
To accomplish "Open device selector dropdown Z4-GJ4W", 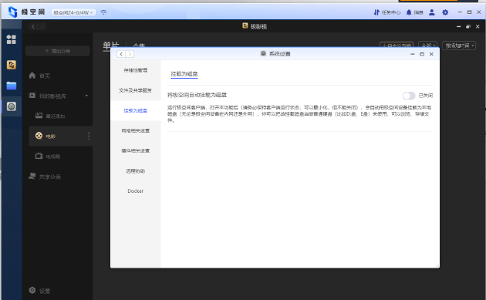I will click(x=73, y=12).
